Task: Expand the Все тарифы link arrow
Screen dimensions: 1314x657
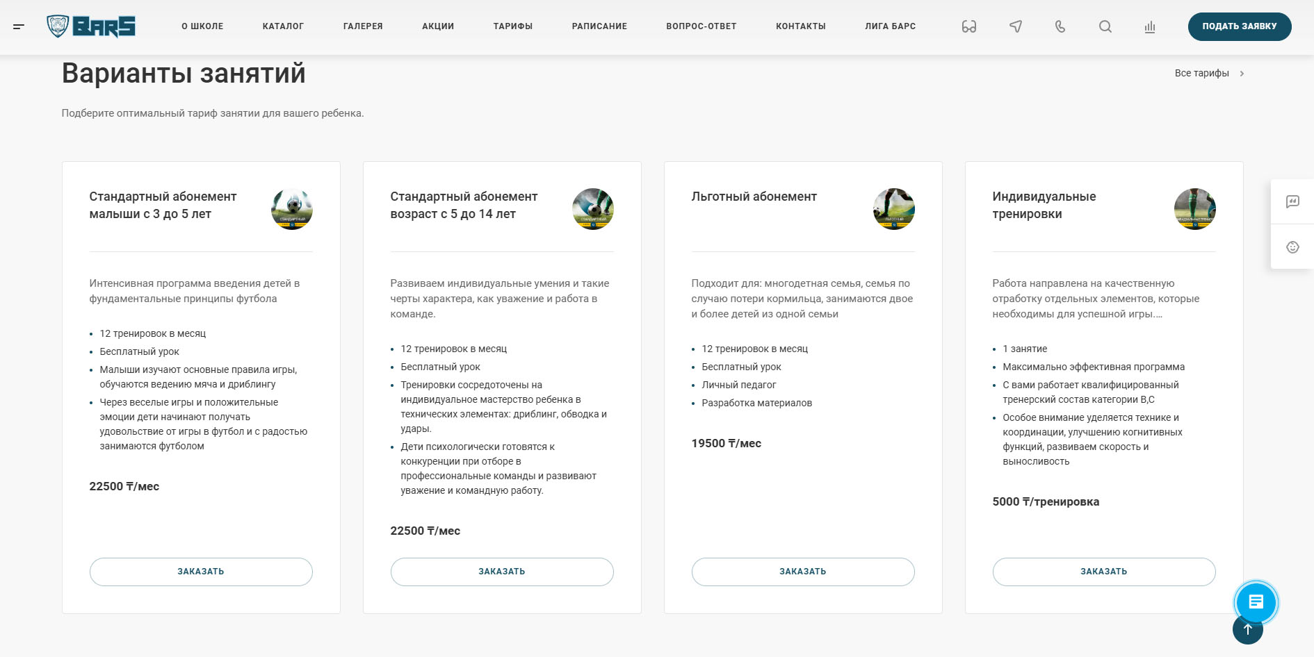Action: [x=1242, y=74]
